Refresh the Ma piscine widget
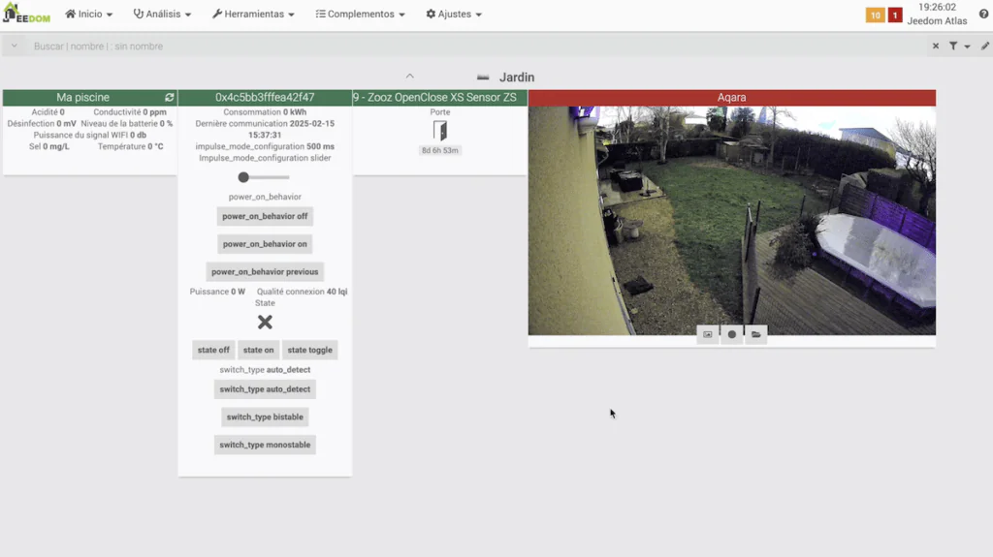The image size is (993, 557). point(169,98)
